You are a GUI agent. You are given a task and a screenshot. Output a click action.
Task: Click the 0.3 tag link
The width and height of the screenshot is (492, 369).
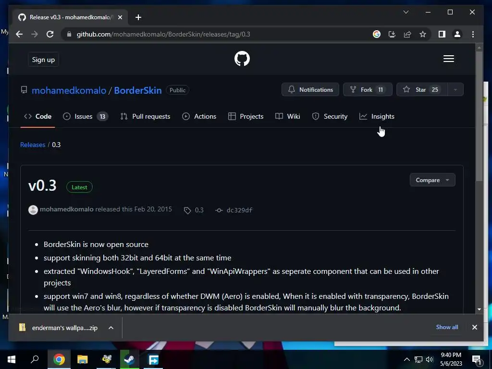click(199, 210)
